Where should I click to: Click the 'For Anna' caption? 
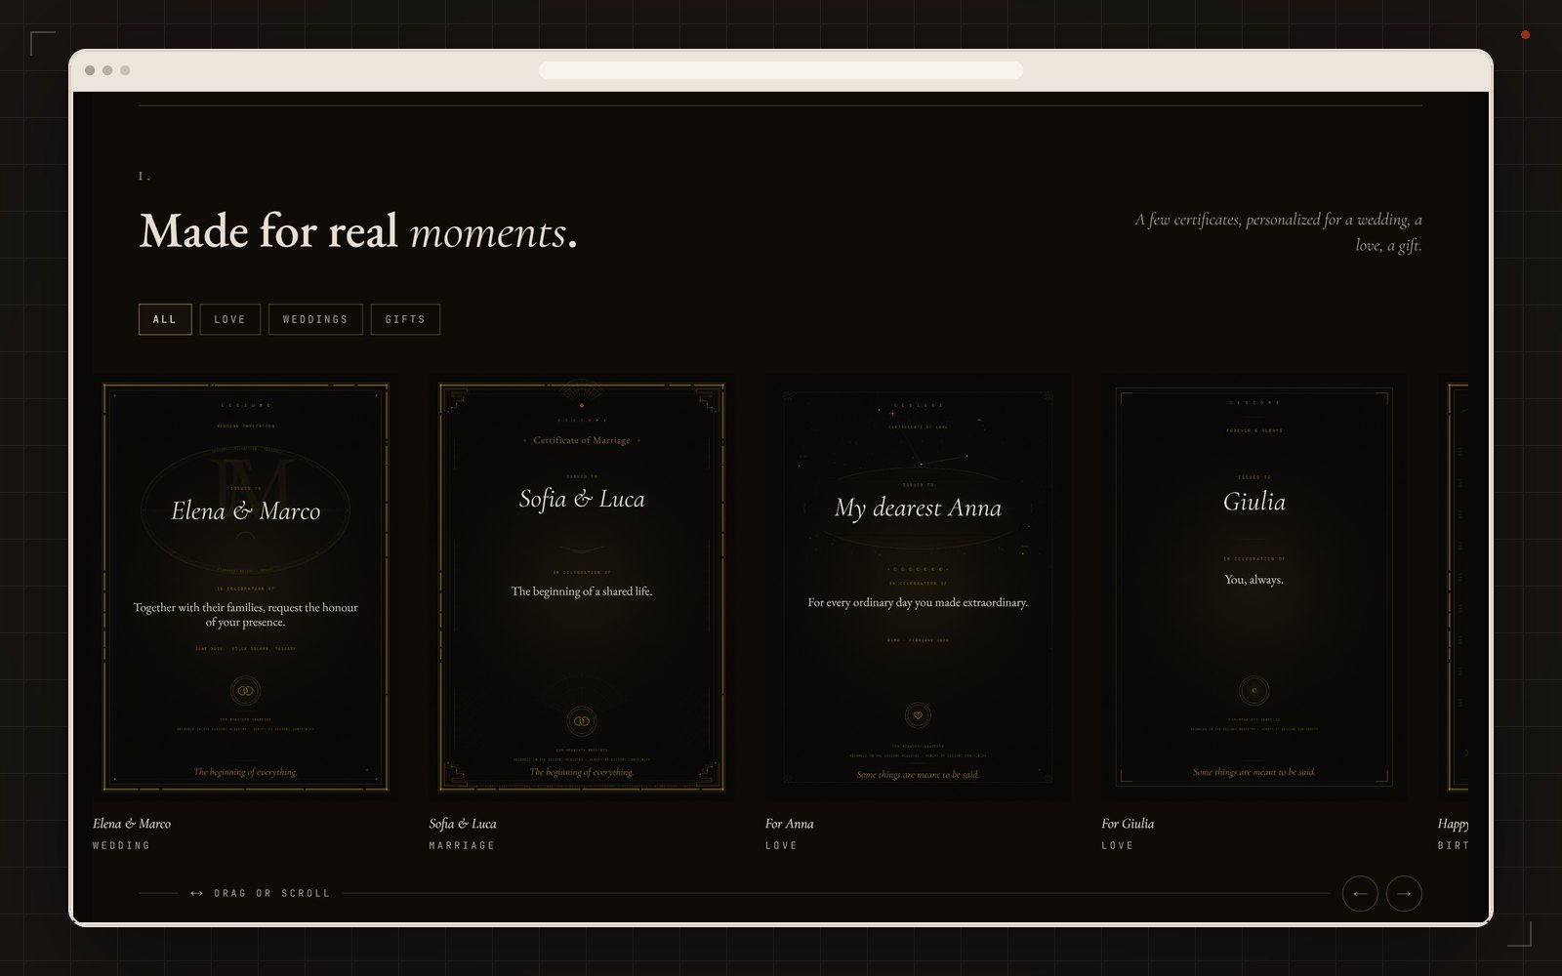coord(790,824)
